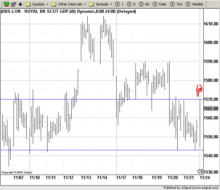Click the 11/11 date label
The height and width of the screenshot is (190, 220).
tap(51, 178)
